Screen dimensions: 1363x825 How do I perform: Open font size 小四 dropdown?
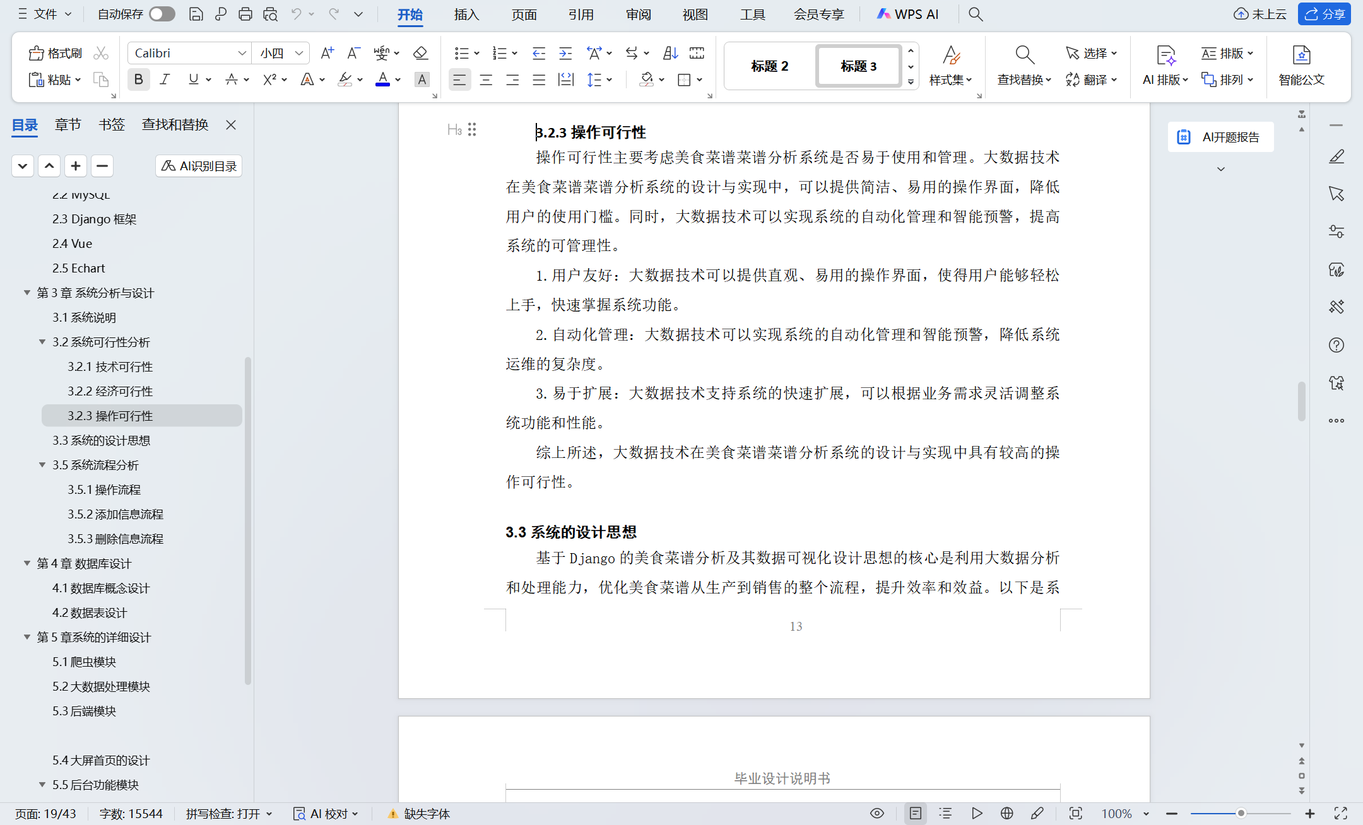click(x=299, y=53)
